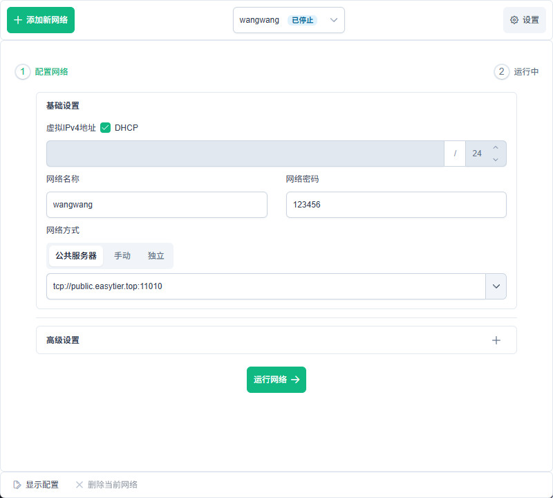Click the 运行网络 button
This screenshot has width=553, height=498.
[276, 380]
